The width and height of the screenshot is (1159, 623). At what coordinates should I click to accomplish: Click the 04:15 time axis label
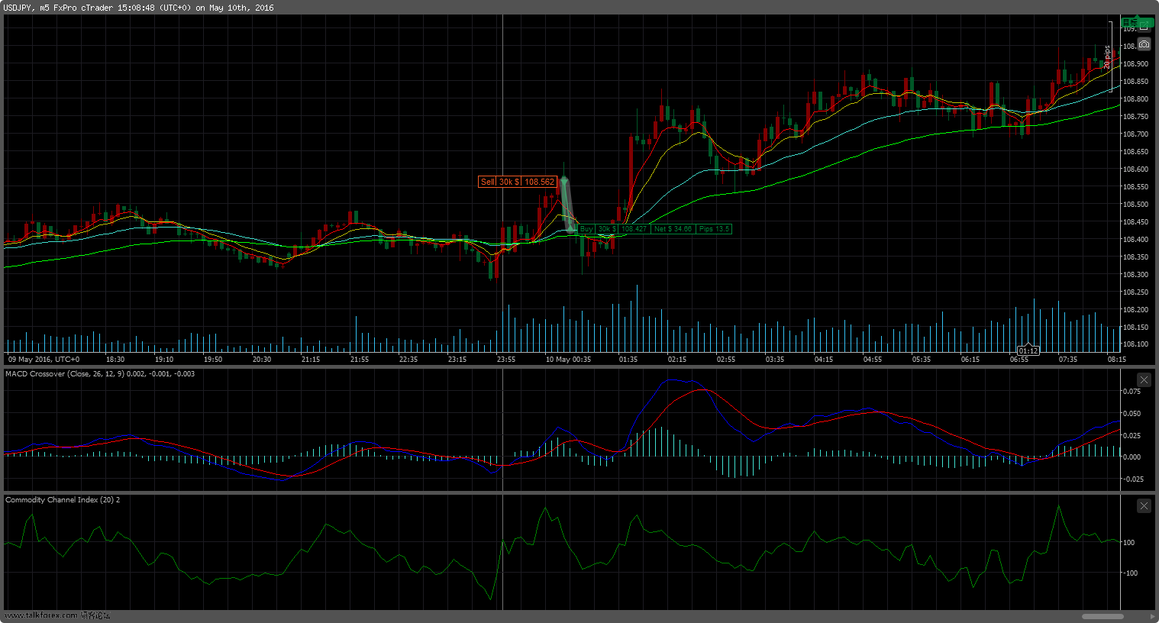point(823,359)
